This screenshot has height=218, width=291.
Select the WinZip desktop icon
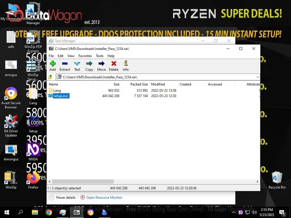click(11, 180)
